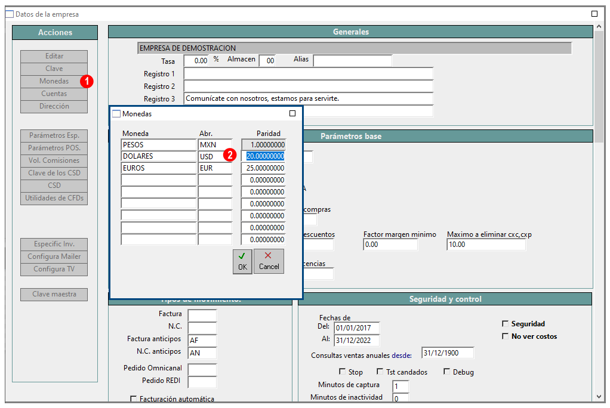
Task: Click the Al date field 31/12/2022
Action: [x=357, y=341]
